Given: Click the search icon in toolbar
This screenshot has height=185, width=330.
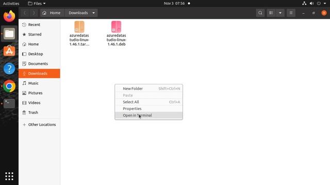Looking at the screenshot, I should (x=260, y=13).
